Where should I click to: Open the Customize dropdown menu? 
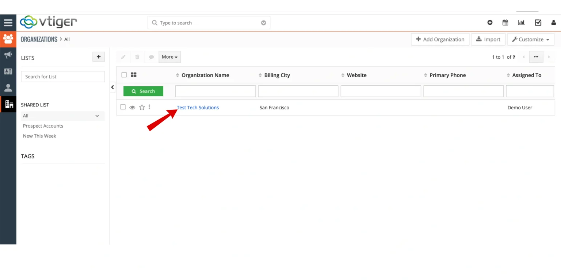pos(530,39)
